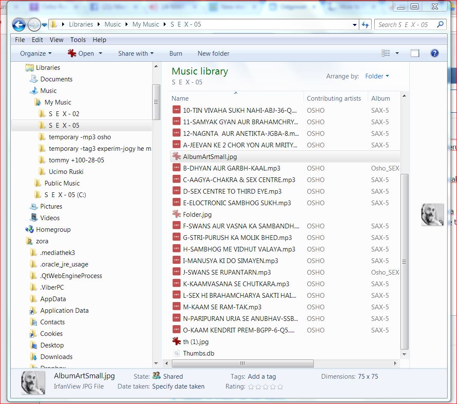The height and width of the screenshot is (404, 457).
Task: Click the horizontal scrollbar of file list
Action: (243, 363)
